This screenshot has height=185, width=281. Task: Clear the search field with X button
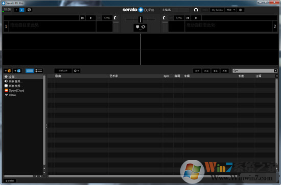coord(275,71)
